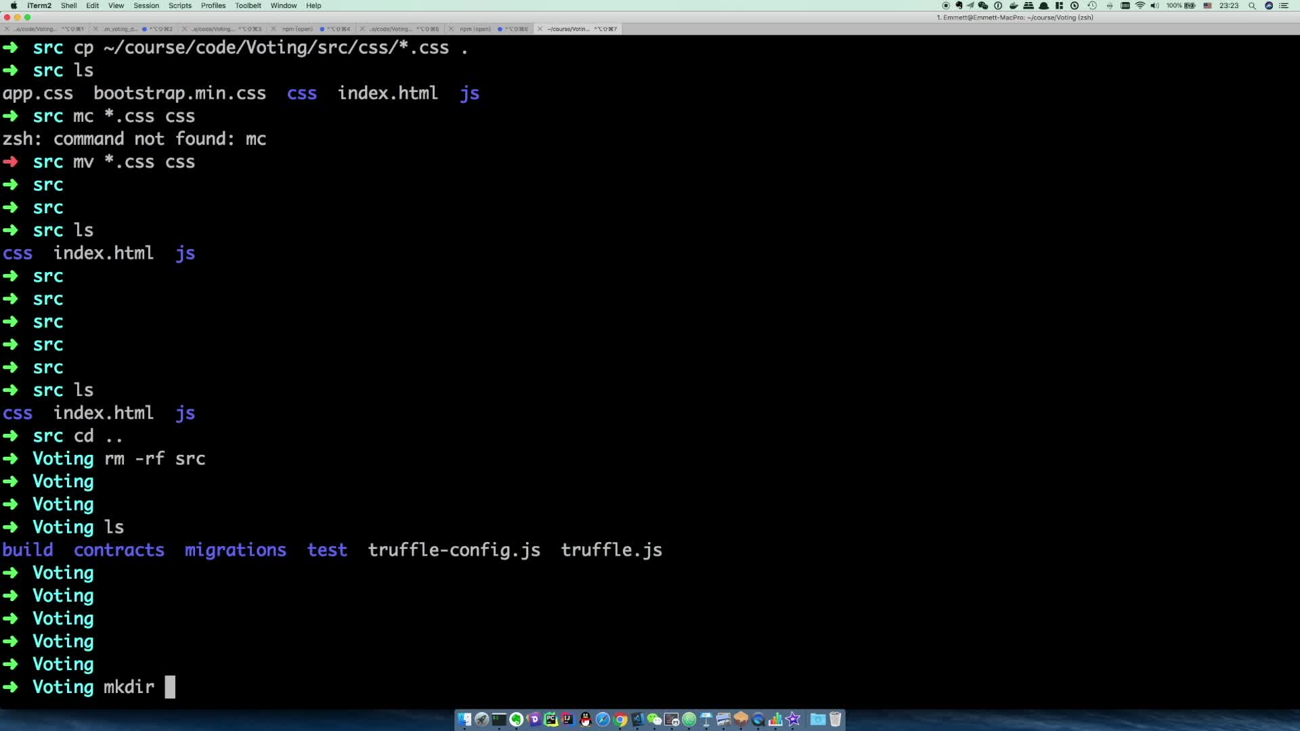Open Finder from the Dock
The width and height of the screenshot is (1300, 731).
coord(464,719)
